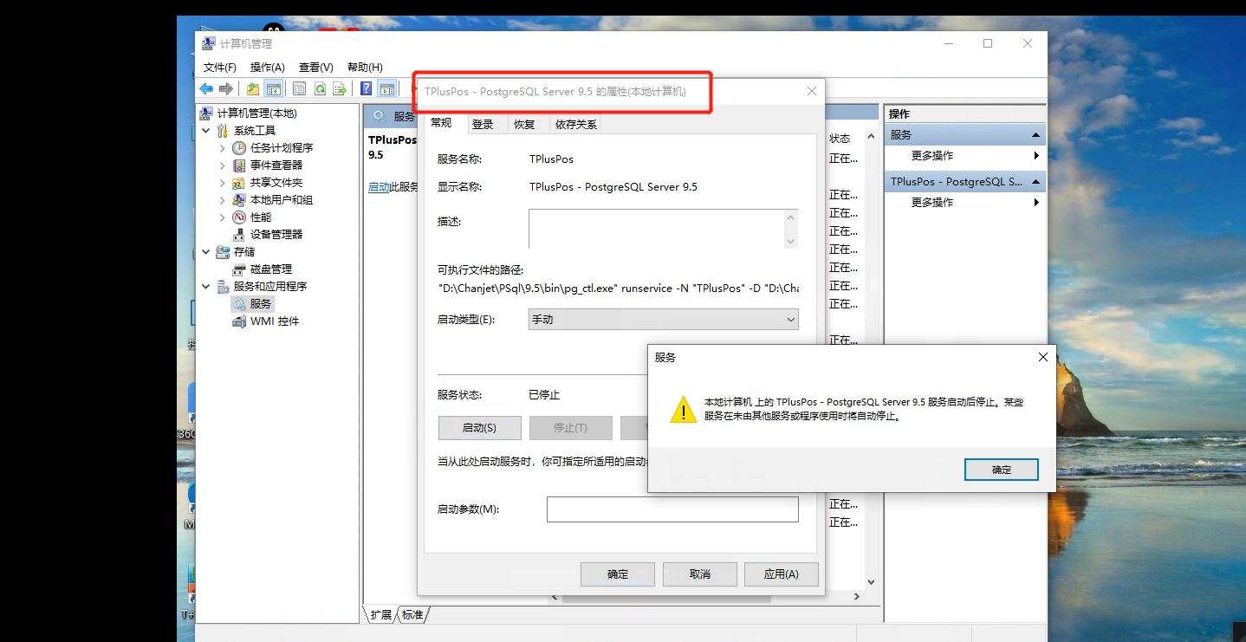This screenshot has width=1246, height=642.
Task: Open the 启动类型 dropdown showing 手动
Action: click(664, 320)
